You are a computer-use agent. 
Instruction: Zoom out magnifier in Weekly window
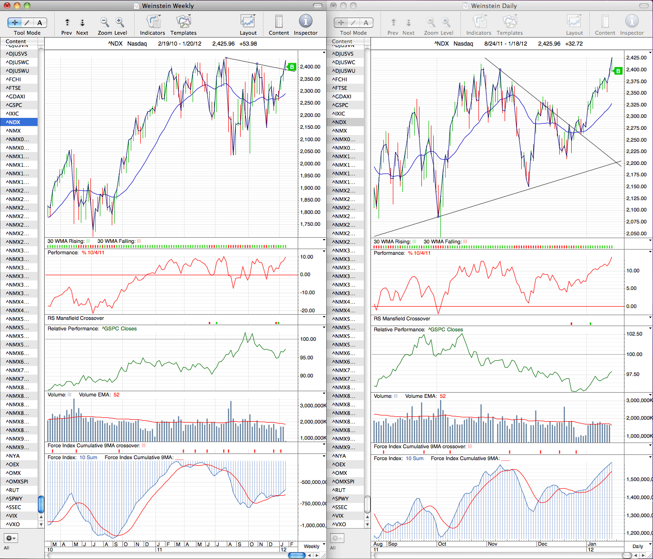point(105,22)
